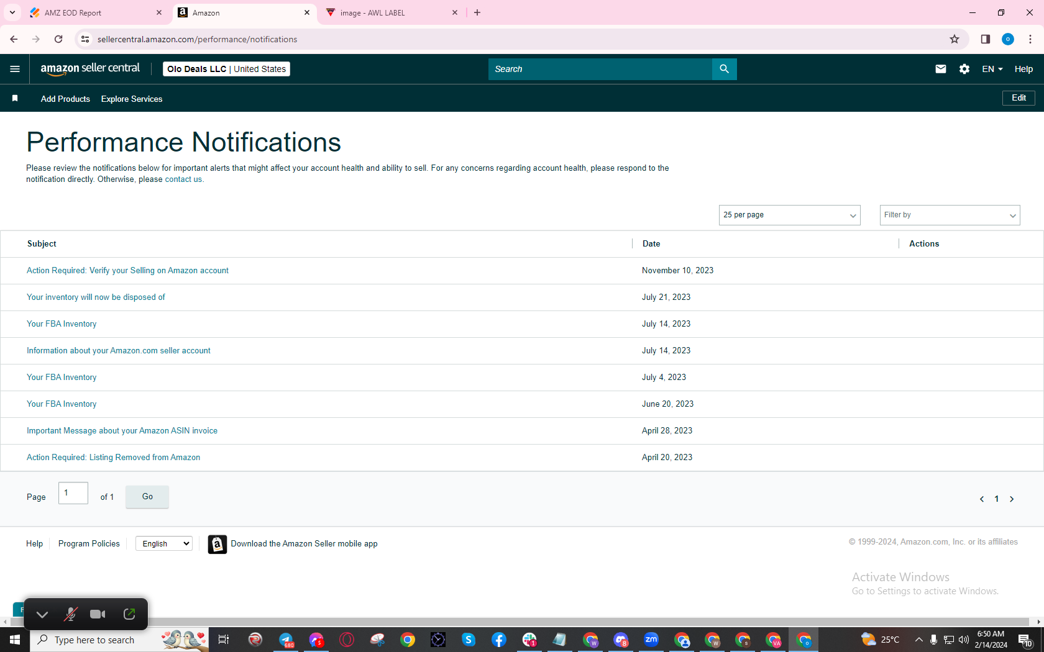
Task: Show hidden system tray icons
Action: point(918,640)
